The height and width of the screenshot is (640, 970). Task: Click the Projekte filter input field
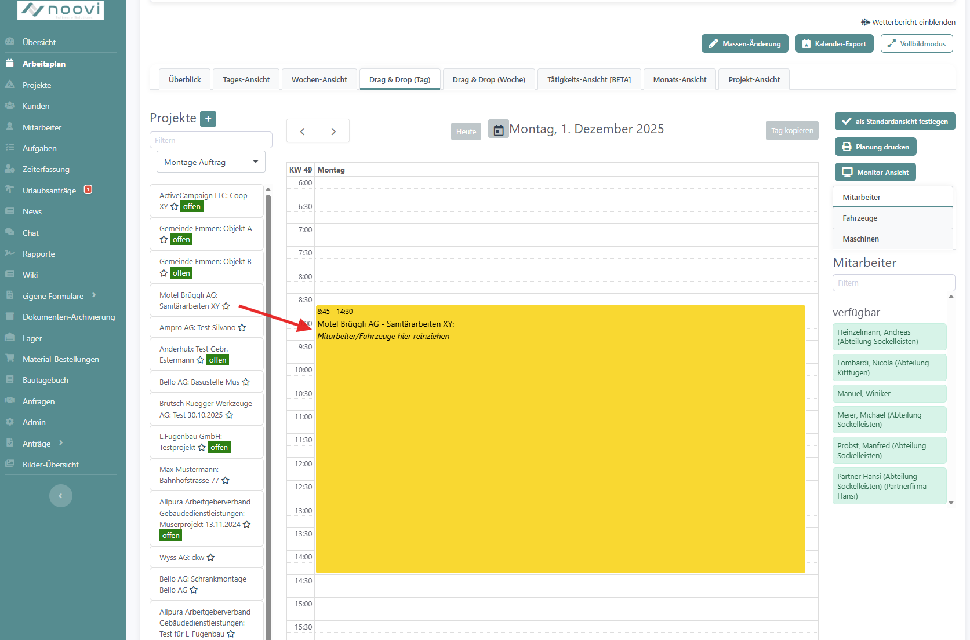(211, 140)
